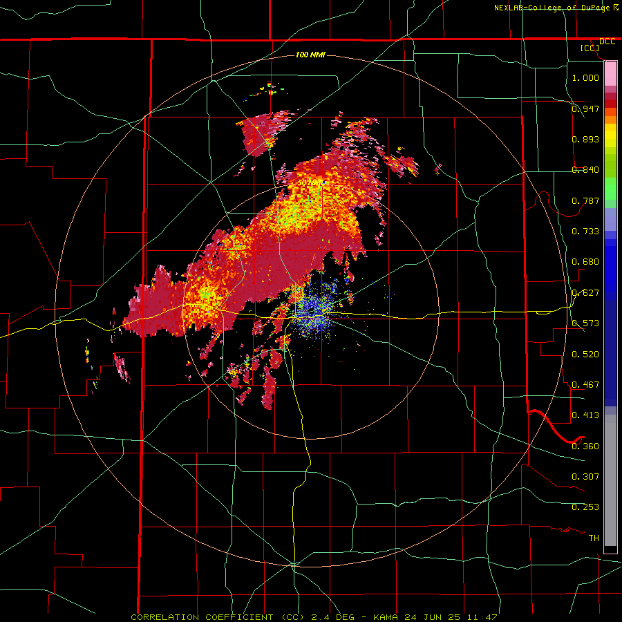Click the 50 NMI range ring label
Image resolution: width=622 pixels, height=622 pixels.
pos(310,183)
